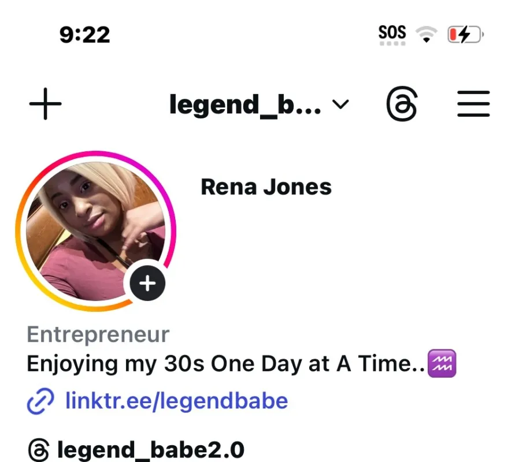519x462 pixels.
Task: Expand the account switcher chevron
Action: pyautogui.click(x=341, y=105)
